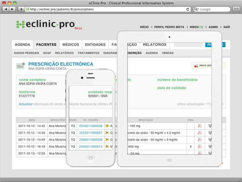The image size is (242, 182).
Task: Expand yellow plus icon for receita 2340011000012
Action: [x=107, y=146]
